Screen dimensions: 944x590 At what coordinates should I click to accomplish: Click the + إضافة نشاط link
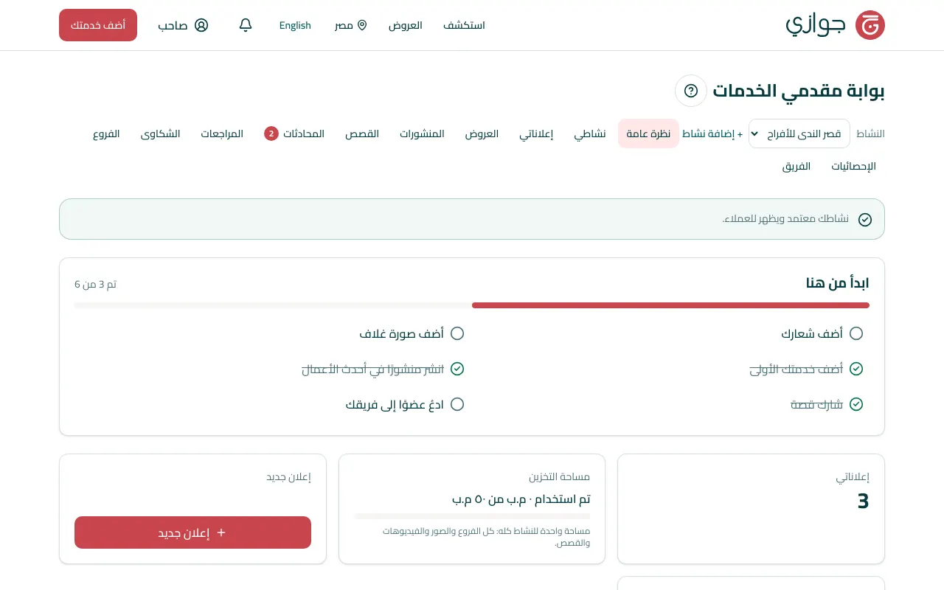pyautogui.click(x=712, y=133)
